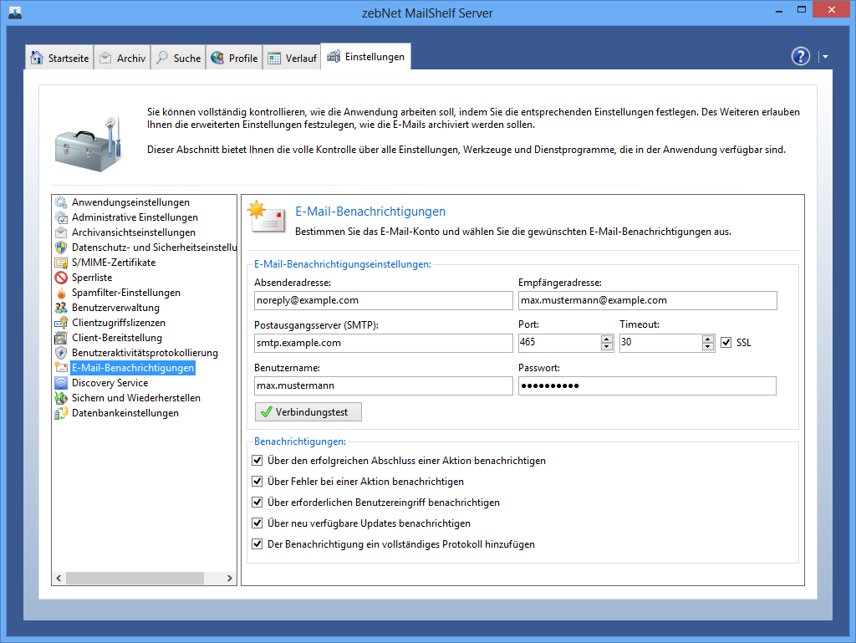Click the Discovery Service icon
Image resolution: width=856 pixels, height=643 pixels.
click(x=61, y=383)
